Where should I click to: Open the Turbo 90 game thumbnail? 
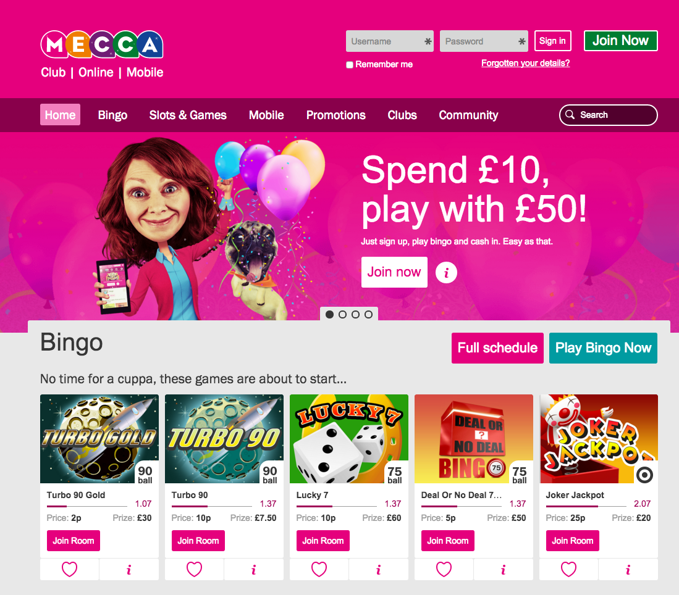(x=224, y=439)
